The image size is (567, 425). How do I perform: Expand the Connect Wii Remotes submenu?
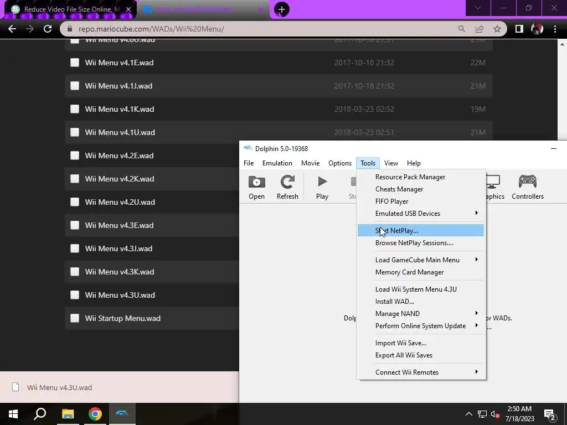click(x=421, y=372)
